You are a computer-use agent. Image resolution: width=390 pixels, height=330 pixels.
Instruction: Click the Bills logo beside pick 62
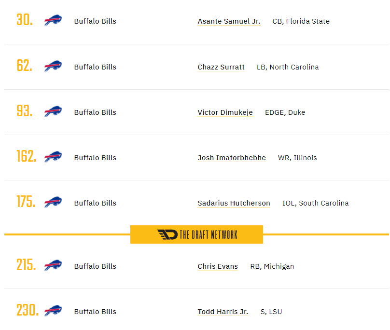pos(53,66)
